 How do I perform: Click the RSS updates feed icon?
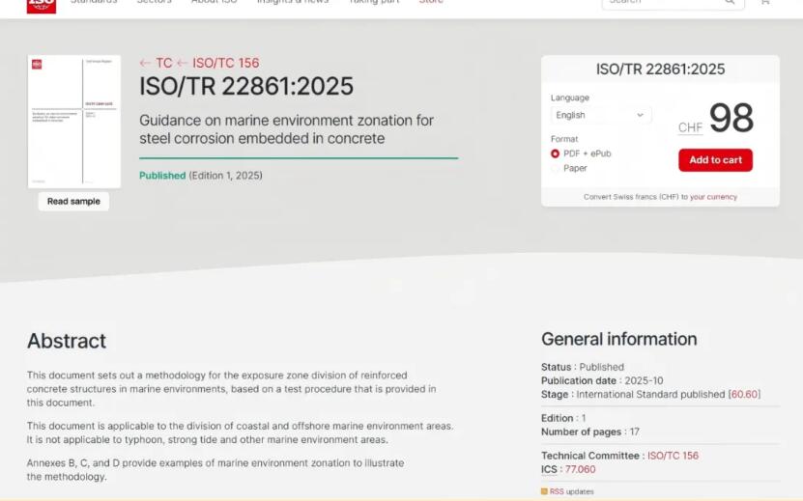[544, 491]
